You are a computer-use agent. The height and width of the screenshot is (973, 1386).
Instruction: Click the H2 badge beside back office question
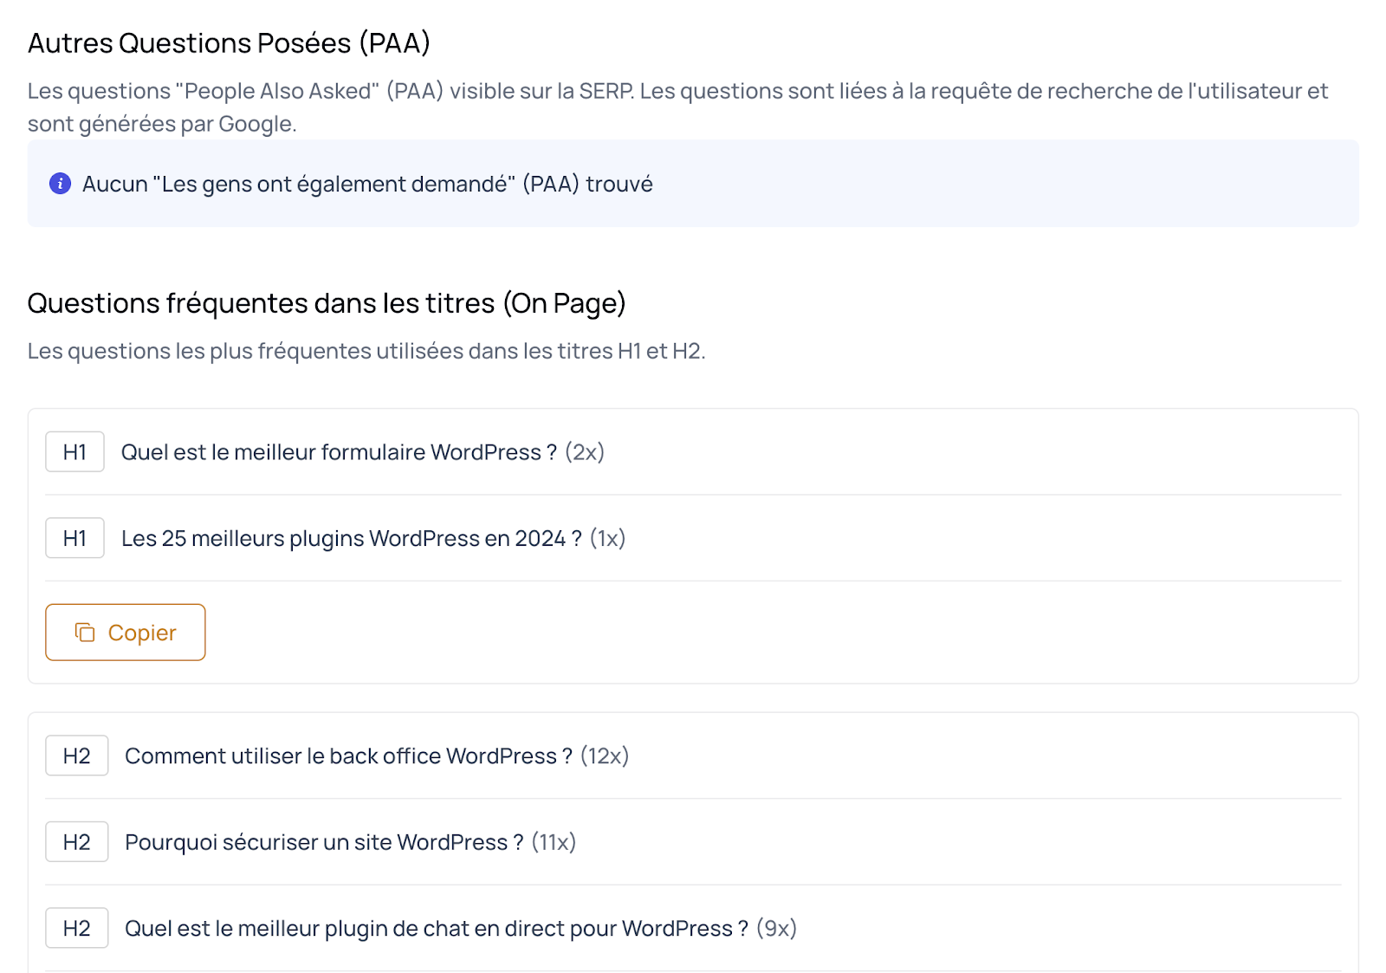click(x=76, y=756)
